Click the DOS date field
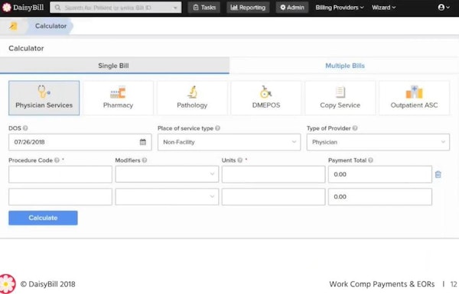Viewport: 459px width, 294px height. (80, 142)
